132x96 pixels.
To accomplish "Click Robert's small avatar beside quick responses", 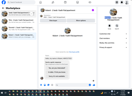I will click(x=42, y=78).
